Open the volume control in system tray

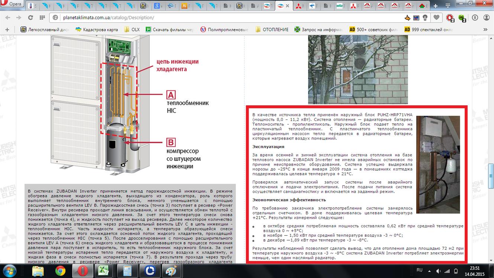click(439, 271)
